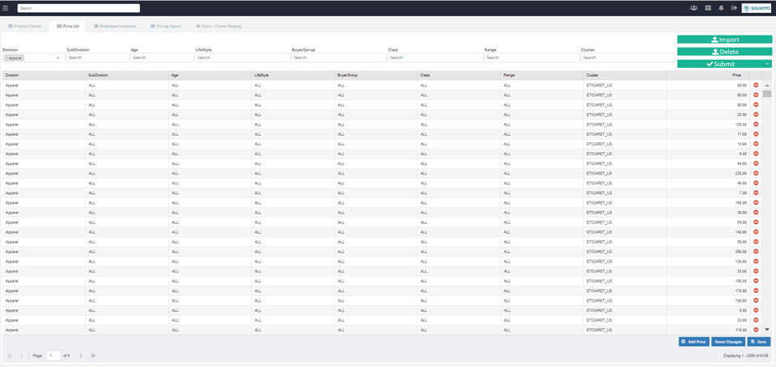The height and width of the screenshot is (367, 776).
Task: Open the grid apps icon
Action: coord(708,8)
